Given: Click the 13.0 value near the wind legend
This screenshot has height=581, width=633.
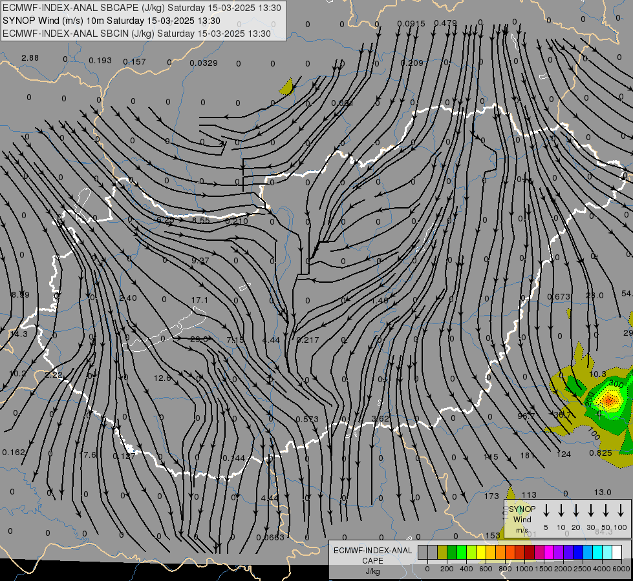Looking at the screenshot, I should (603, 493).
